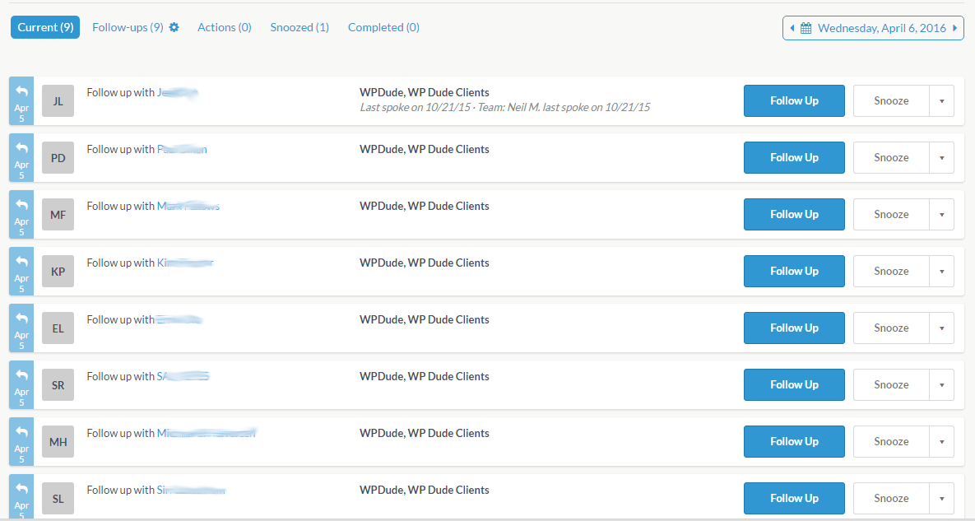Click the SR contact avatar
The image size is (975, 521).
[58, 385]
